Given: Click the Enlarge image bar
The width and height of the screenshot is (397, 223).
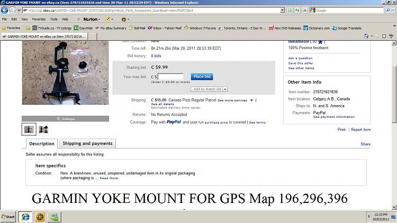Looking at the screenshot, I should 65,118.
